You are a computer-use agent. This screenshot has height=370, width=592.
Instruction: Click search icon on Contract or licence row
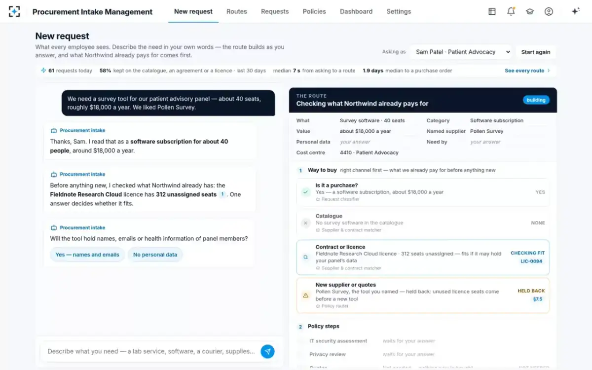tap(306, 257)
